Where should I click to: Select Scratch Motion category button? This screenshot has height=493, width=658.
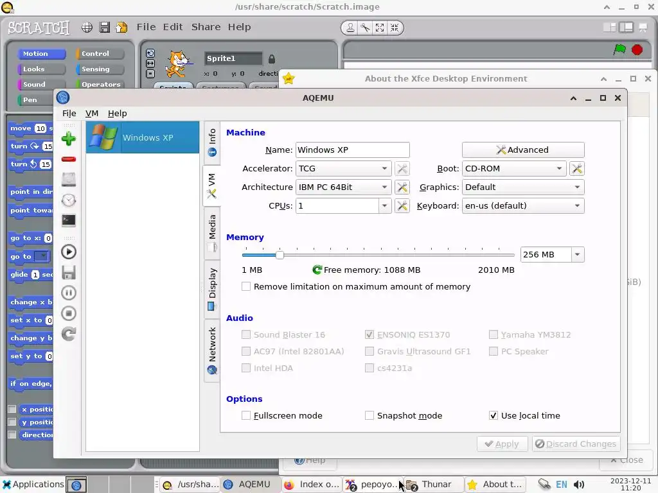click(x=41, y=54)
